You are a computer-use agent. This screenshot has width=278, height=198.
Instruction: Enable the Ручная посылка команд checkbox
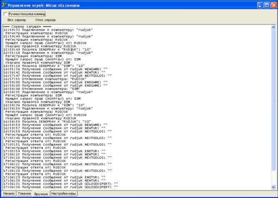[6, 14]
